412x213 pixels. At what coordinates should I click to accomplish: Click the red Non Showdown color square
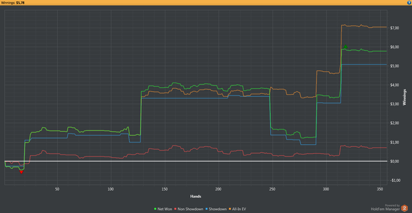pos(176,209)
